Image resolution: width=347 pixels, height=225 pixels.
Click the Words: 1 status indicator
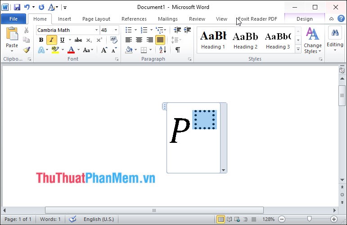pyautogui.click(x=50, y=219)
